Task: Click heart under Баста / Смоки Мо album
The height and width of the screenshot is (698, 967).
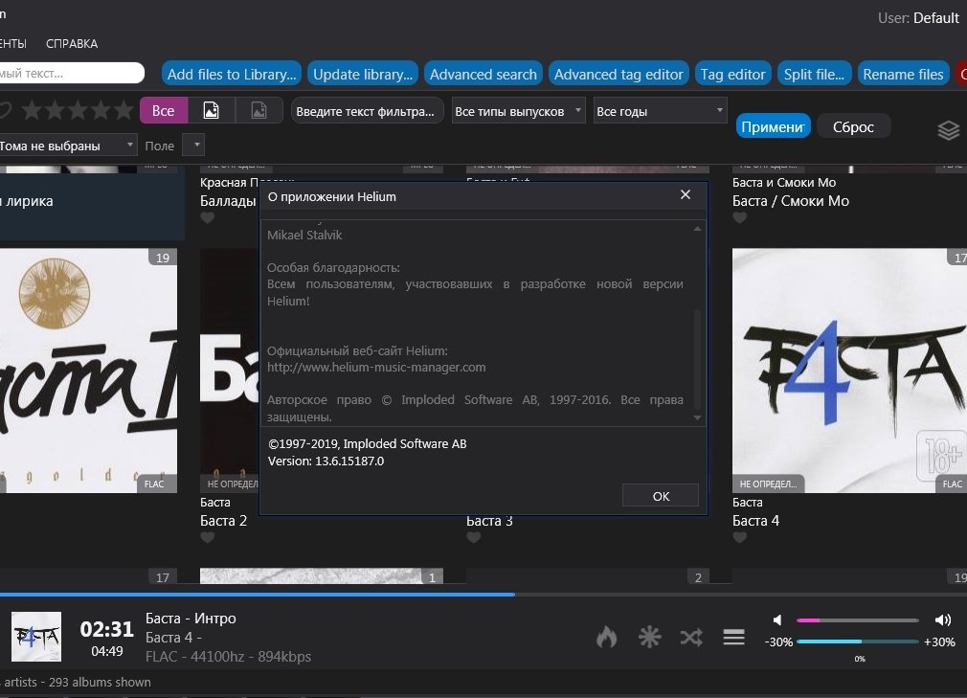Action: [740, 217]
